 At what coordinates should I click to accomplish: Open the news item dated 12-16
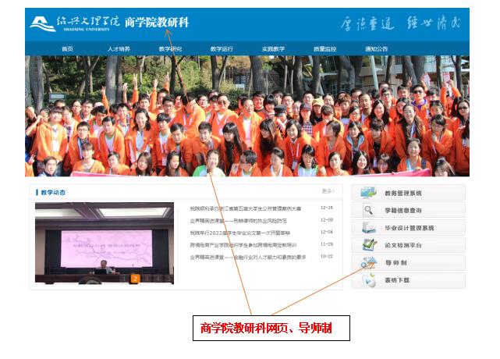point(245,208)
